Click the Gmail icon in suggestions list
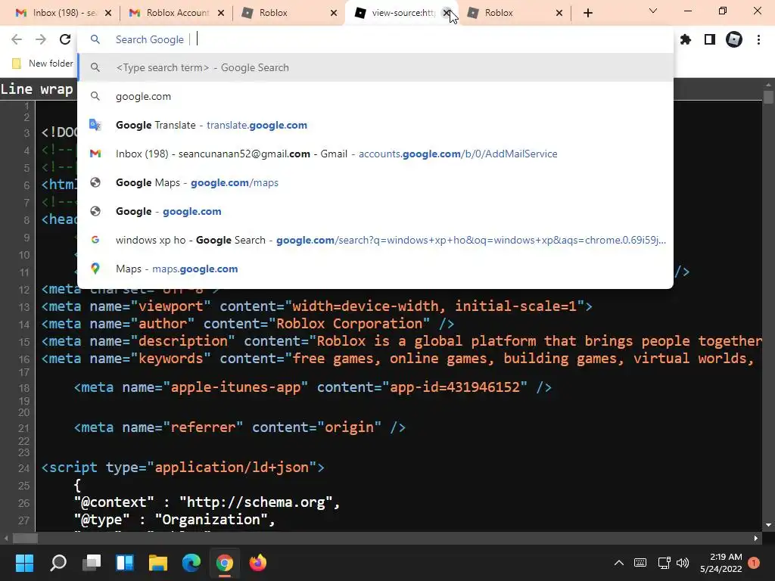The image size is (775, 581). 95,154
